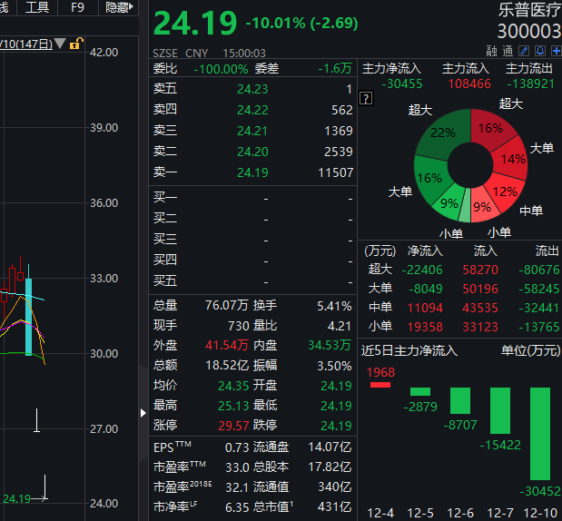Collapse the quote panel with side arrow
Image resolution: width=562 pixels, height=521 pixels.
pyautogui.click(x=143, y=412)
